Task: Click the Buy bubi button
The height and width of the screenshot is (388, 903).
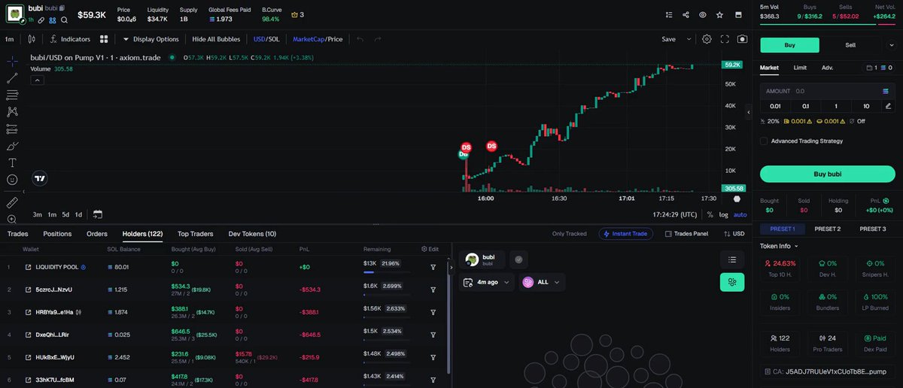Action: pos(827,174)
